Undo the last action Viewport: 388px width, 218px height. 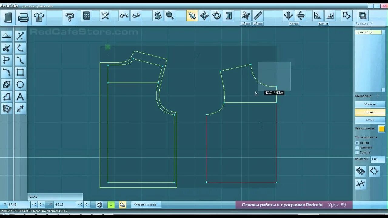(x=124, y=16)
